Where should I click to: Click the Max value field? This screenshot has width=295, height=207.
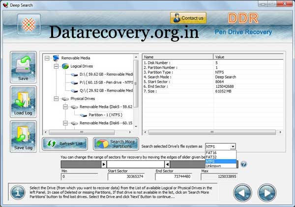219,177
